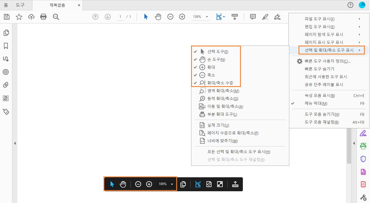The image size is (371, 203).
Task: Select the highlight text tool
Action: [265, 17]
